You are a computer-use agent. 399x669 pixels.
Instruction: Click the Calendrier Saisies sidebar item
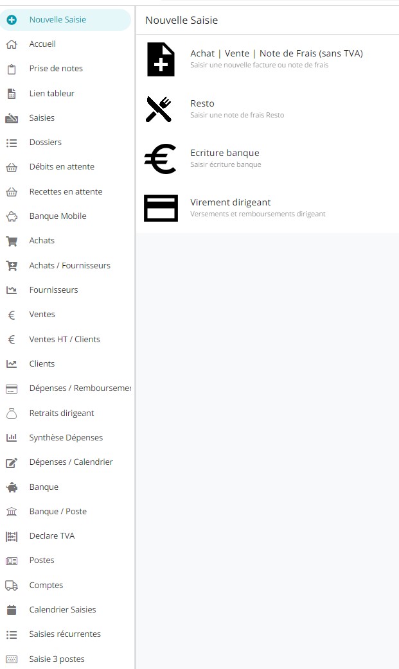point(62,610)
